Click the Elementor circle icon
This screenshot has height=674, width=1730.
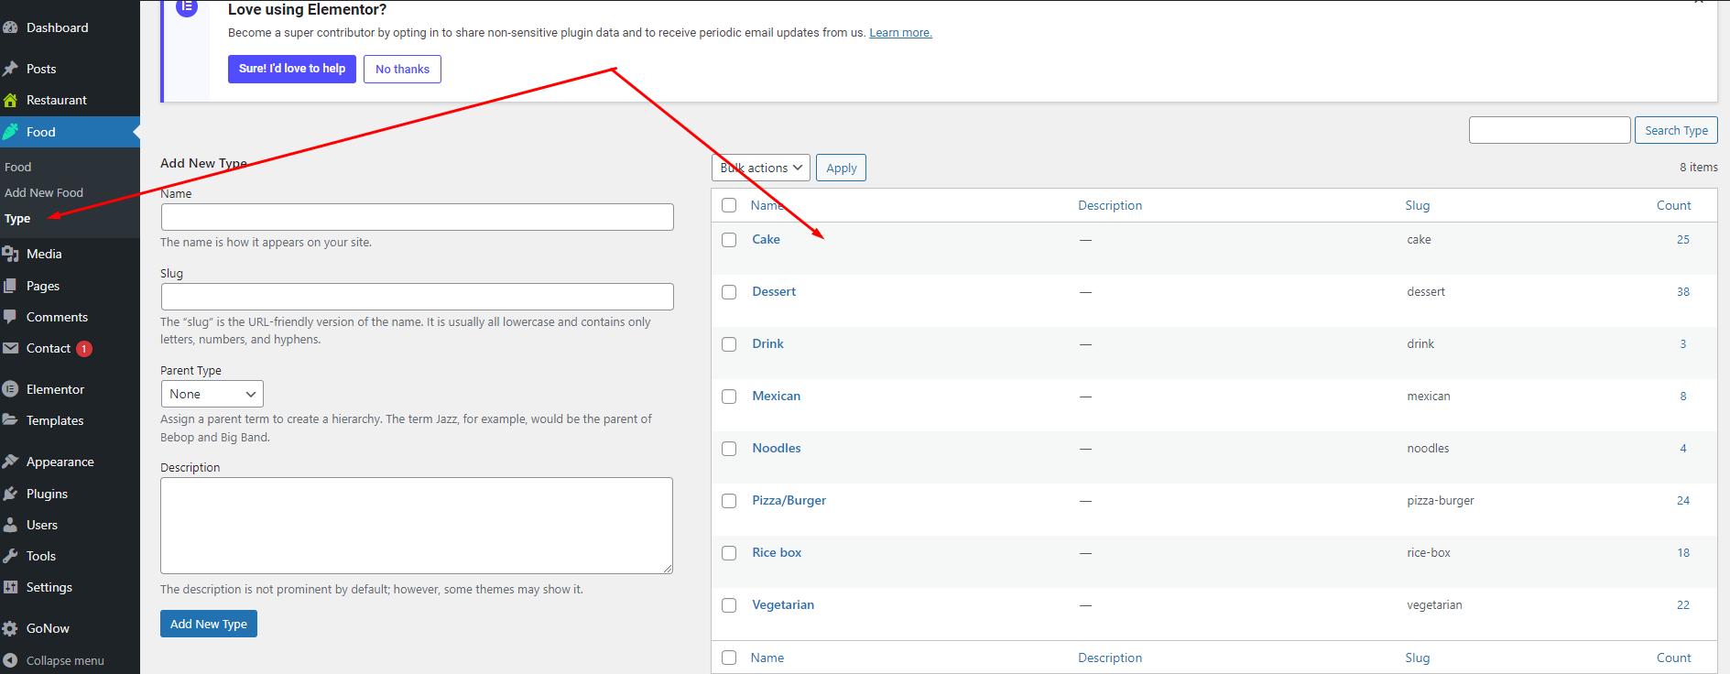tap(11, 389)
